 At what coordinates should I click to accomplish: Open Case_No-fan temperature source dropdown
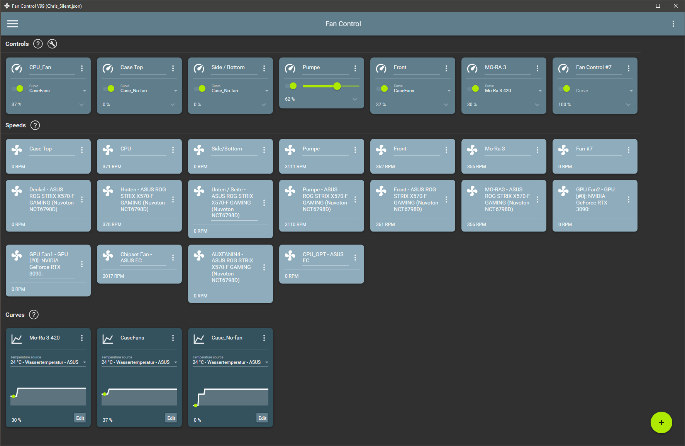coord(231,360)
